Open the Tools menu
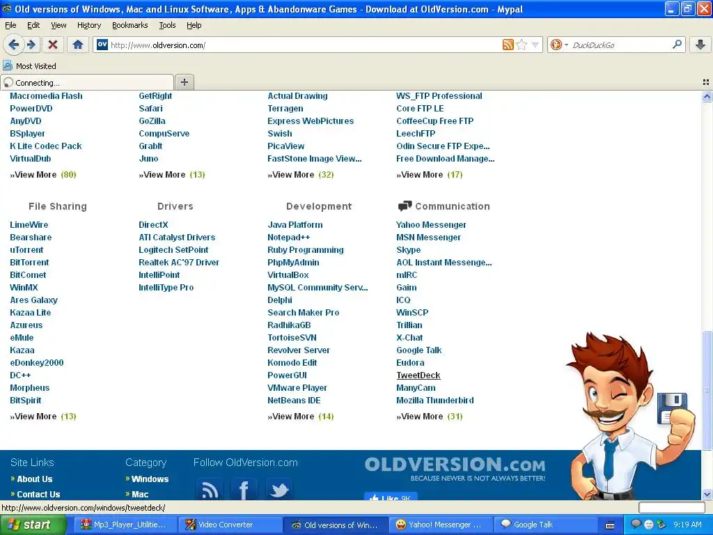Image resolution: width=713 pixels, height=535 pixels. tap(167, 25)
